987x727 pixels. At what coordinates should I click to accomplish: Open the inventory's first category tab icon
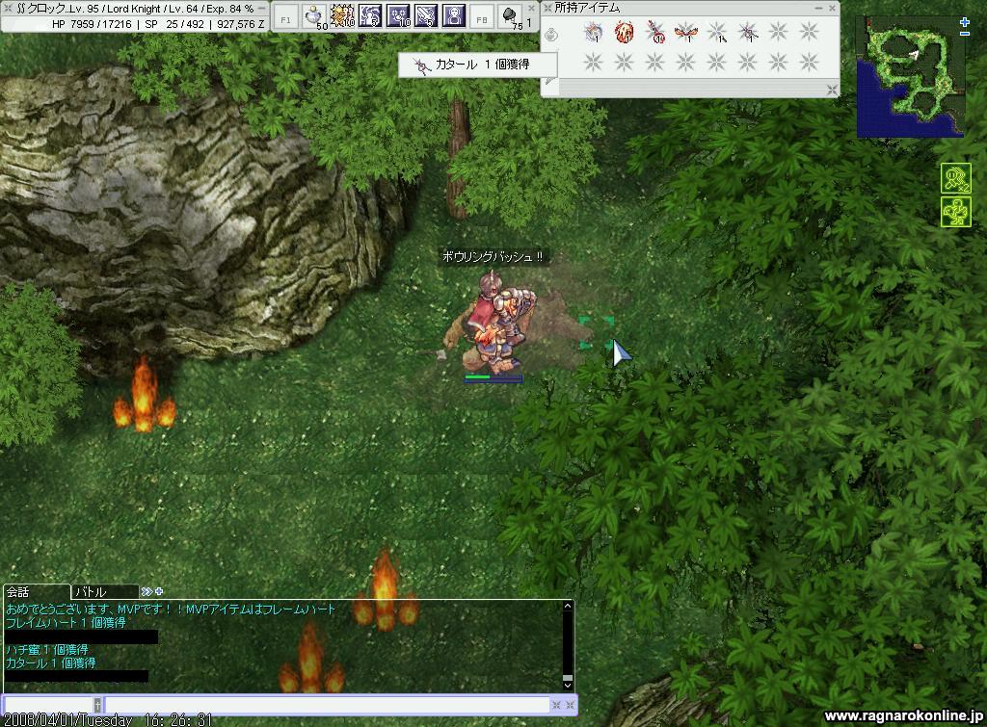click(551, 34)
